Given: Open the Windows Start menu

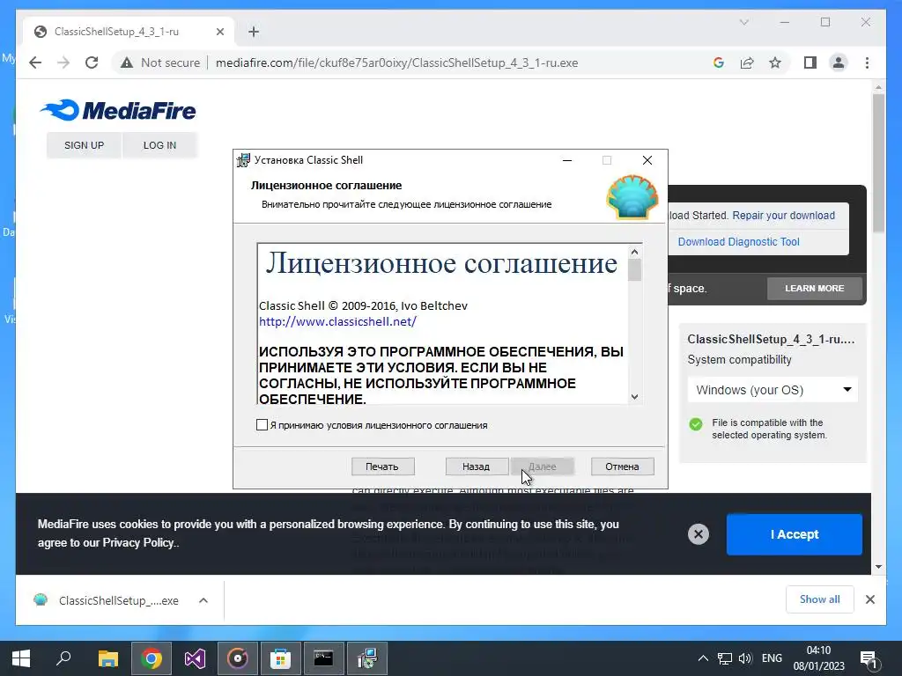Looking at the screenshot, I should [21, 658].
